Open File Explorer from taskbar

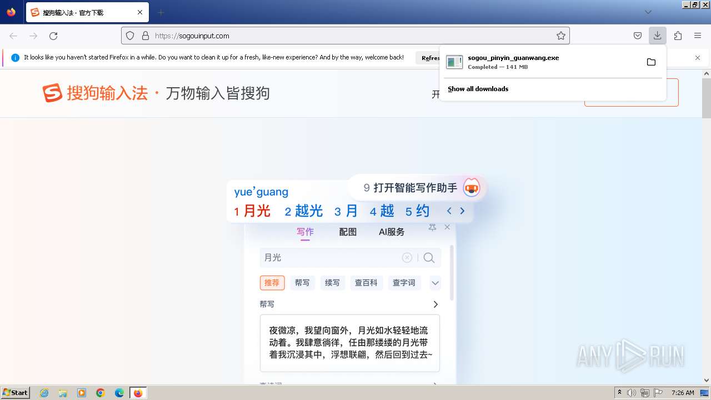pyautogui.click(x=63, y=393)
